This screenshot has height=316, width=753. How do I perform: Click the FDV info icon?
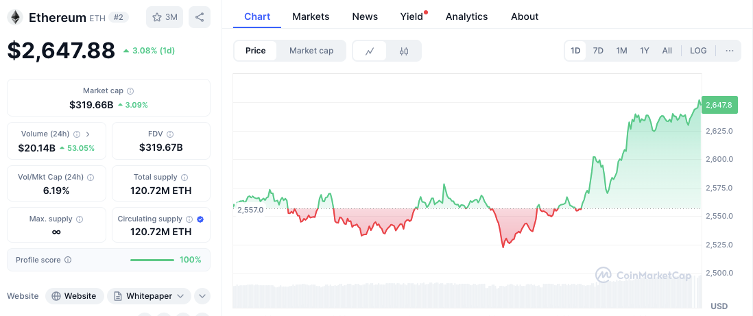(170, 134)
